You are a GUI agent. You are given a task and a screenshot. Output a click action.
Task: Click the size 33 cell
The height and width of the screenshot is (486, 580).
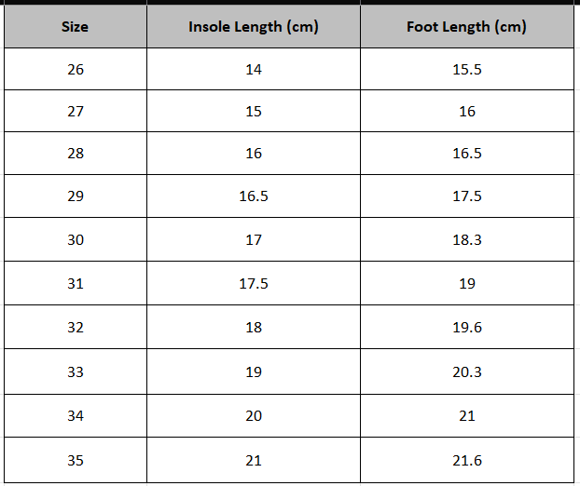[x=75, y=372]
